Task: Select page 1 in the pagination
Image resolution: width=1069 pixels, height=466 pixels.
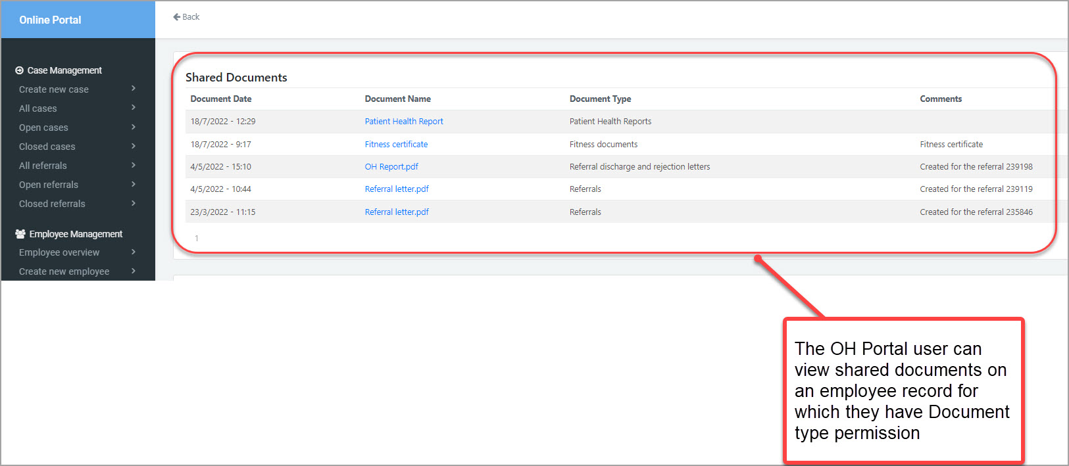Action: click(x=196, y=239)
